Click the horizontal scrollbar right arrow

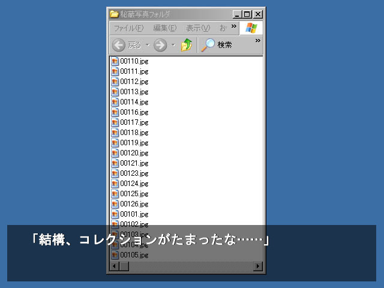tap(258, 266)
